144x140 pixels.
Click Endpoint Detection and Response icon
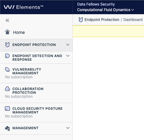tap(7, 56)
